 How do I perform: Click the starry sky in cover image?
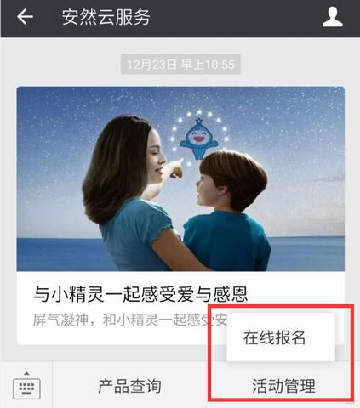click(283, 127)
